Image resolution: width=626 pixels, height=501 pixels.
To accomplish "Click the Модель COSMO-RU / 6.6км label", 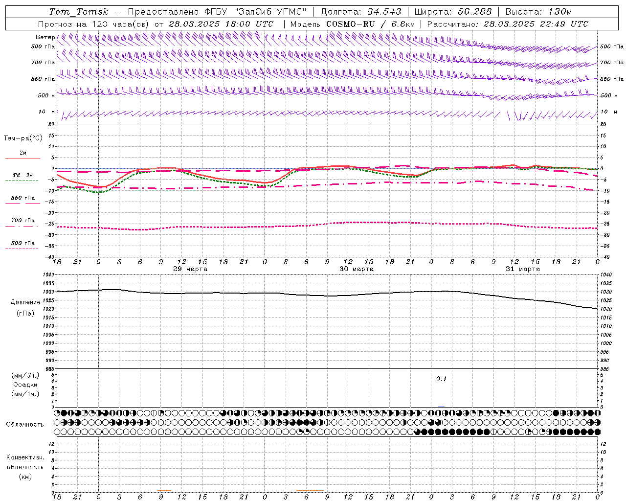I will click(x=353, y=24).
